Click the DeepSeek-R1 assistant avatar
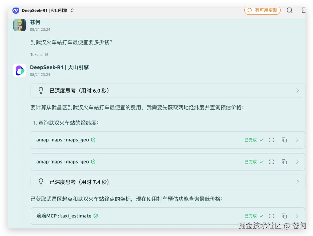 pyautogui.click(x=19, y=70)
